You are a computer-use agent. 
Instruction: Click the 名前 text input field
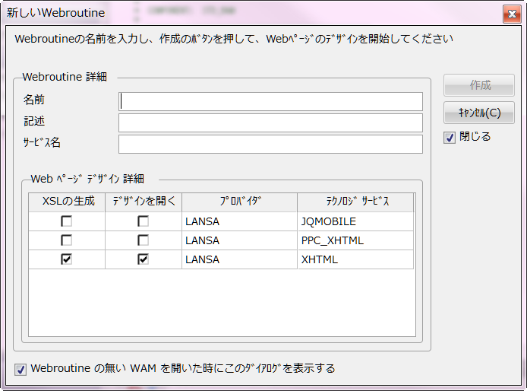point(270,101)
